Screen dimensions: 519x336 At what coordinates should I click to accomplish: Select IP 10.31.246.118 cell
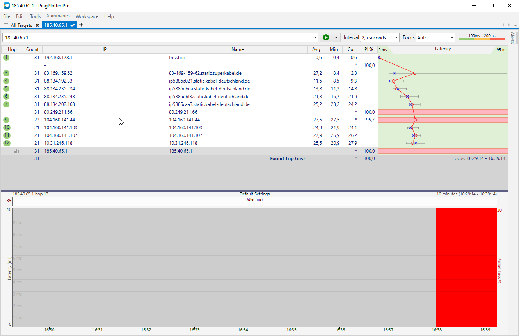pos(58,143)
